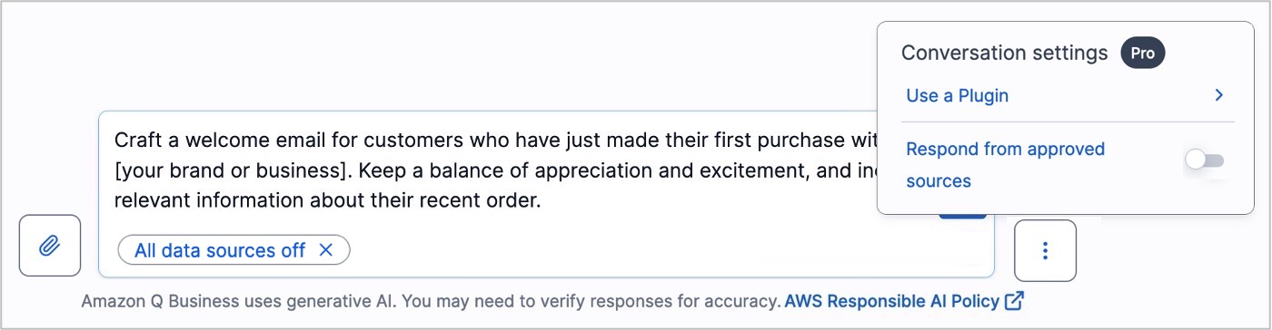
Task: Click the grey knob of the approved sources toggle
Action: (x=1195, y=161)
